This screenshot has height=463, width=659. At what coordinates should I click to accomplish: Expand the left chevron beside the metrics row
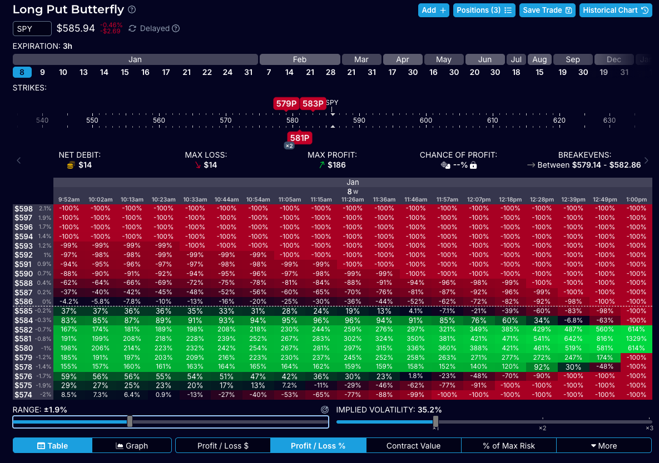pos(18,160)
